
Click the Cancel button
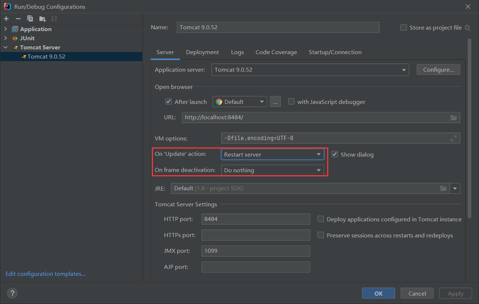(417, 293)
